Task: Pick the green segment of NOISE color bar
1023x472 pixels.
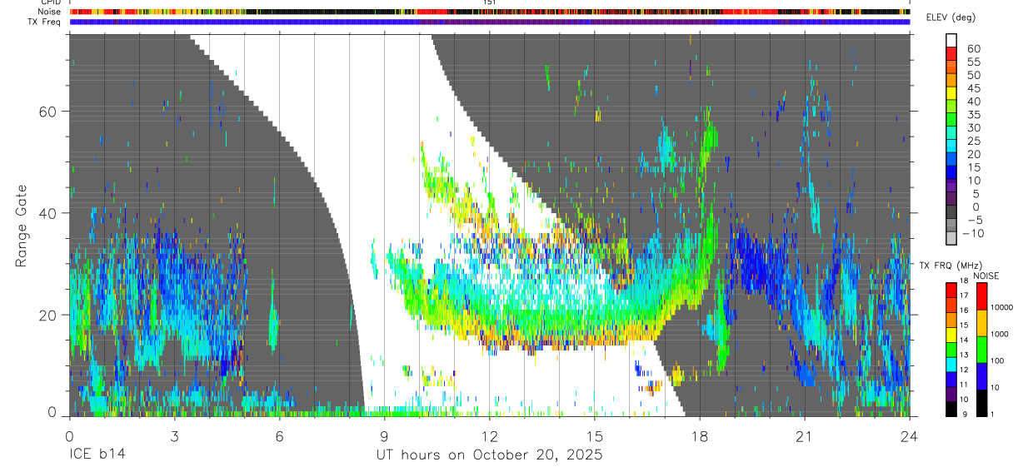Action: (x=981, y=350)
